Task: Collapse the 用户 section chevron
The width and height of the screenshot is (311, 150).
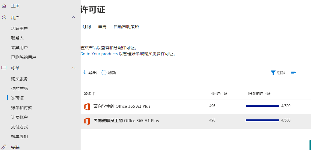Action: coord(73,17)
